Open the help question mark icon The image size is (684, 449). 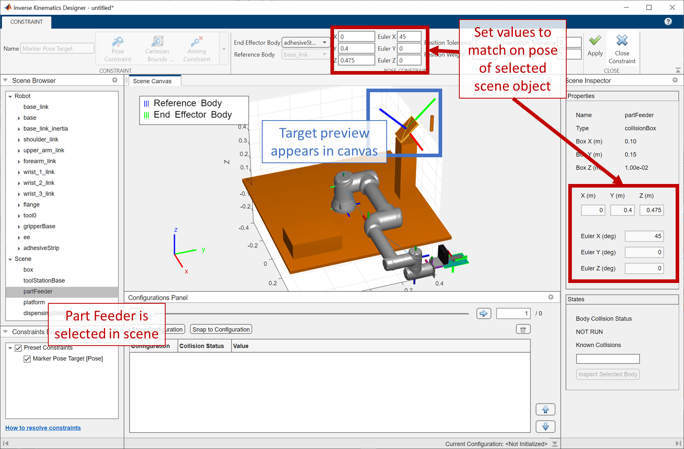click(668, 22)
